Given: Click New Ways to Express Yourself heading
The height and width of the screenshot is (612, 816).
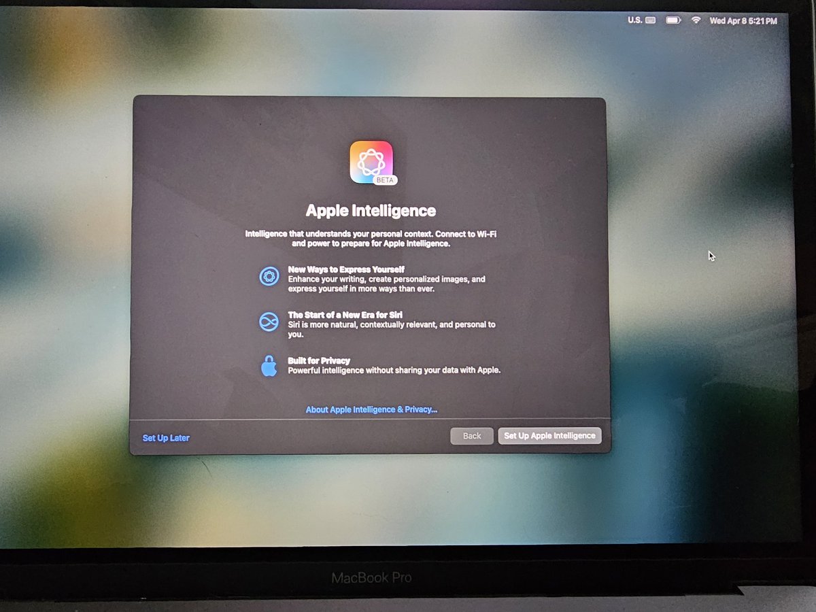Looking at the screenshot, I should coord(346,269).
